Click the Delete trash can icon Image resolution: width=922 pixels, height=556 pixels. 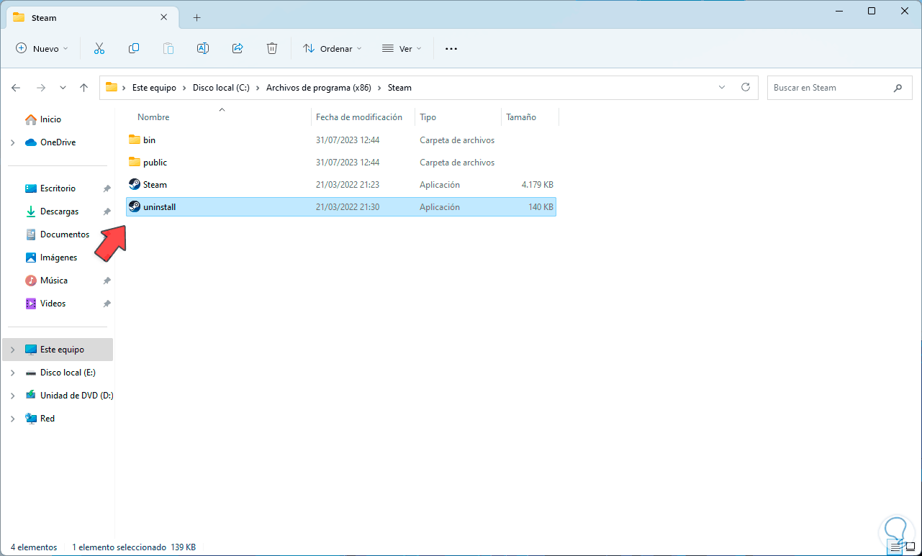[x=272, y=48]
